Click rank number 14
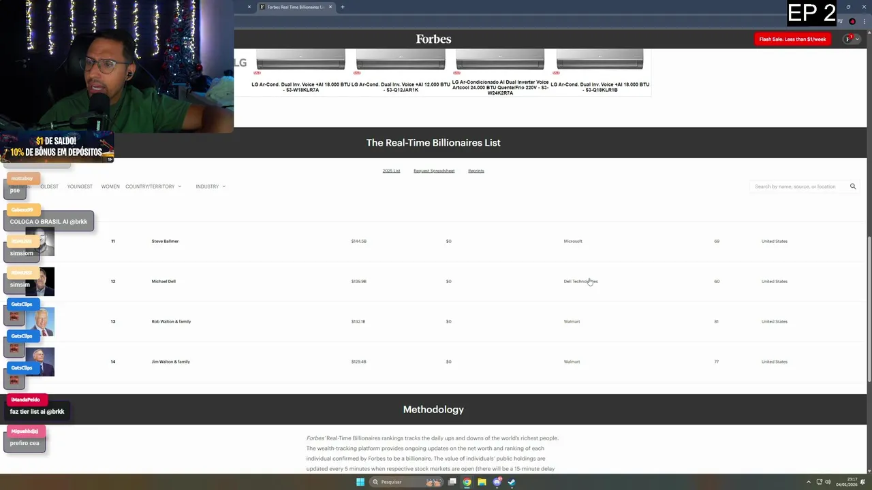 (x=113, y=361)
